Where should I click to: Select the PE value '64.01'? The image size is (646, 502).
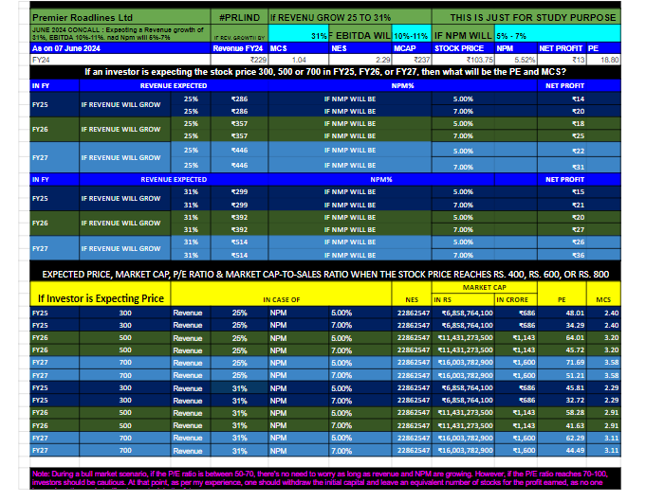point(562,338)
